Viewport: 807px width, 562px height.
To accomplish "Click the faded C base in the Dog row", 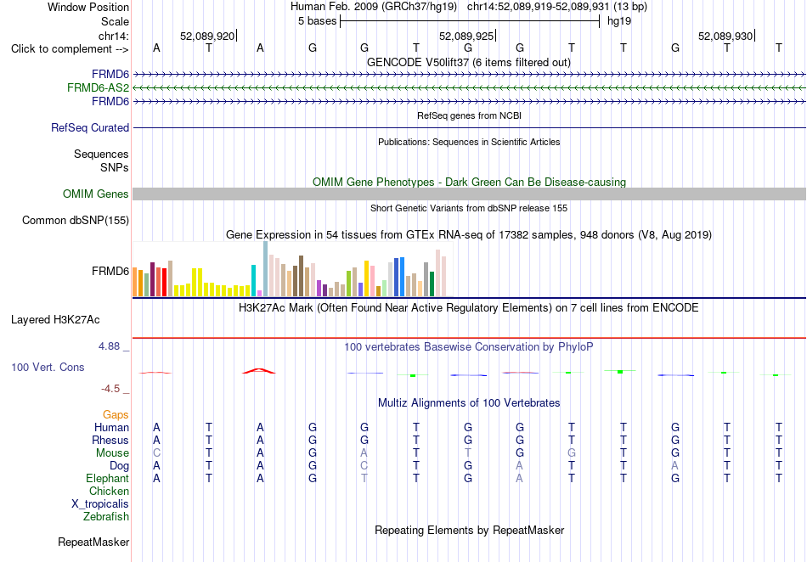I will pyautogui.click(x=364, y=466).
